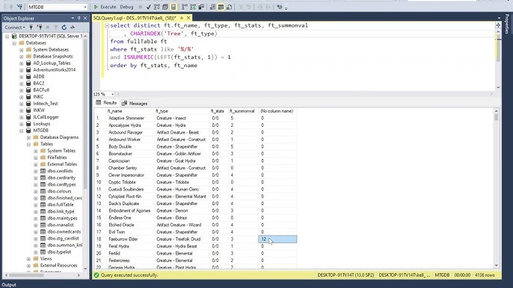Select the AdventureWorks2014 database

click(x=55, y=70)
